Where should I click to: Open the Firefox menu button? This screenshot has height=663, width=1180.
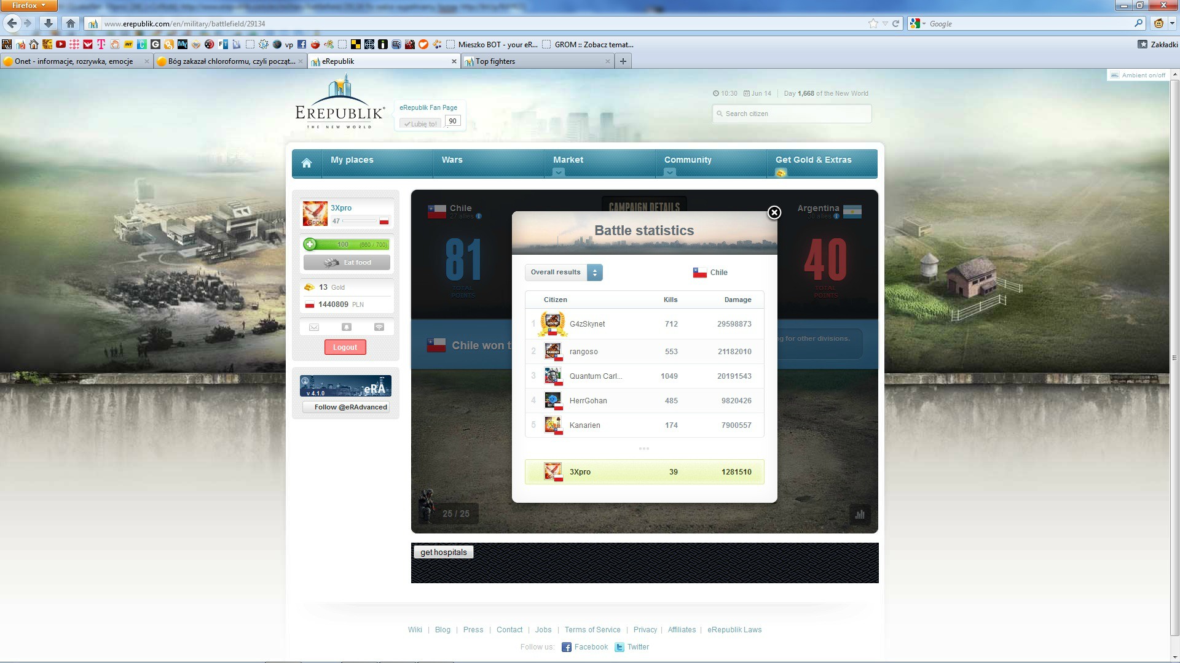pos(28,6)
